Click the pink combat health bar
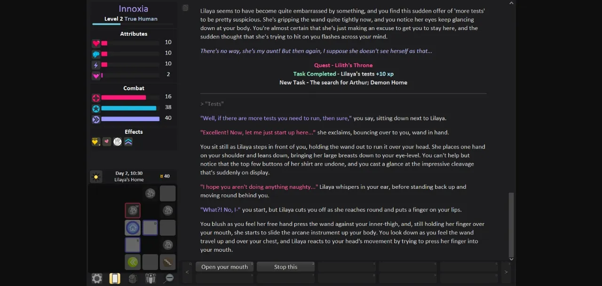 [124, 98]
